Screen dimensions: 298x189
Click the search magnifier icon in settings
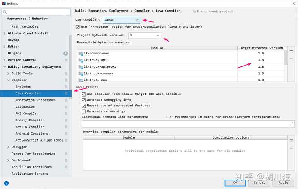coord(5,12)
